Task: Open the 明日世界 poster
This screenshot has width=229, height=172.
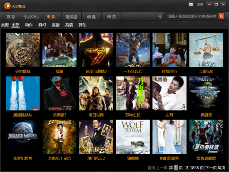Action: (96, 93)
